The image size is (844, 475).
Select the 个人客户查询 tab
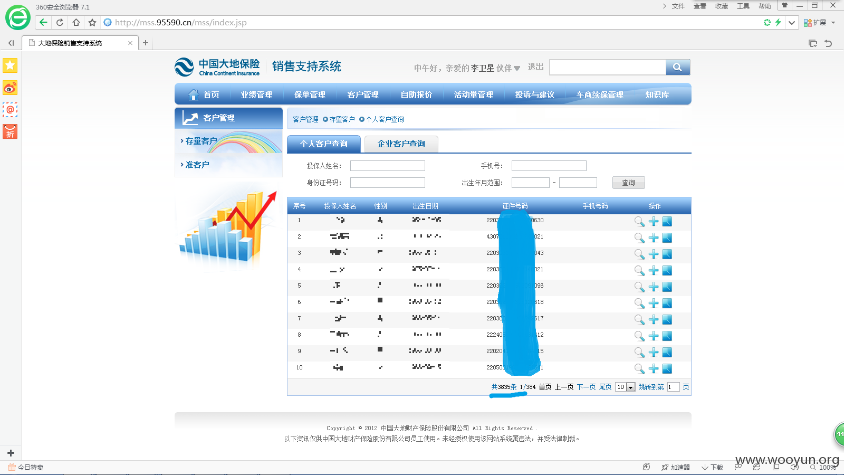[x=324, y=144]
